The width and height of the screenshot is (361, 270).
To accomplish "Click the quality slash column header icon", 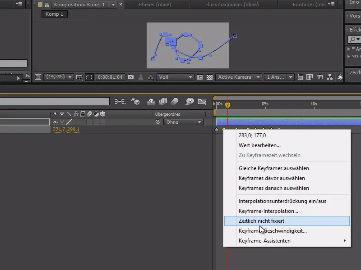I will pyautogui.click(x=69, y=114).
